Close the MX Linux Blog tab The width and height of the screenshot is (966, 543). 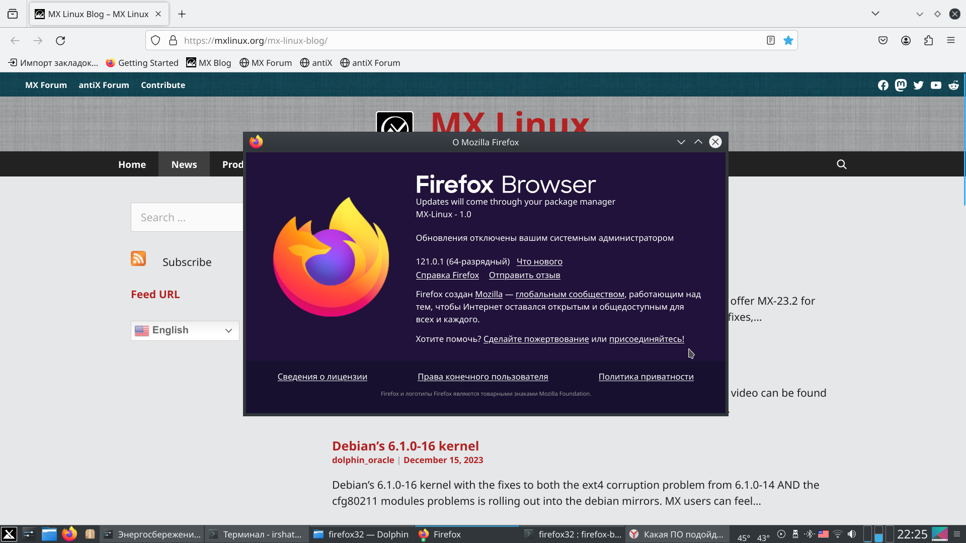click(x=158, y=14)
